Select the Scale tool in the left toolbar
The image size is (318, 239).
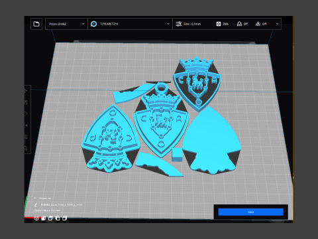click(26, 102)
